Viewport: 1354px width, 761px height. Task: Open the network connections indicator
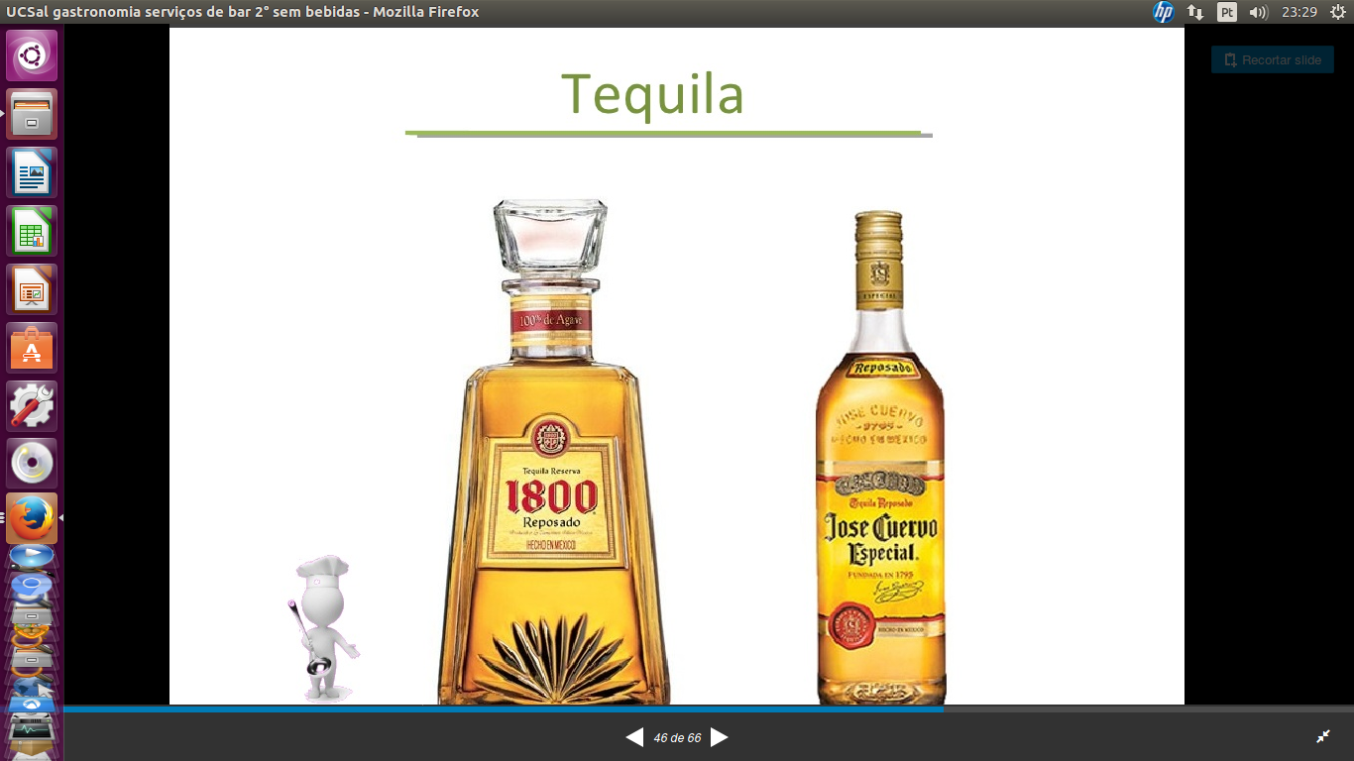pos(1195,12)
